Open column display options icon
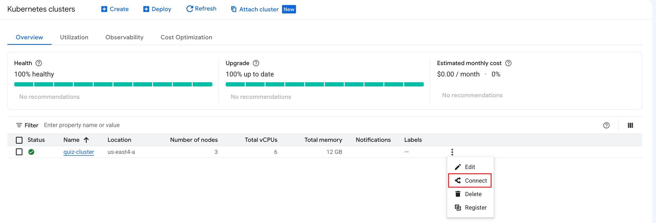 pyautogui.click(x=630, y=125)
